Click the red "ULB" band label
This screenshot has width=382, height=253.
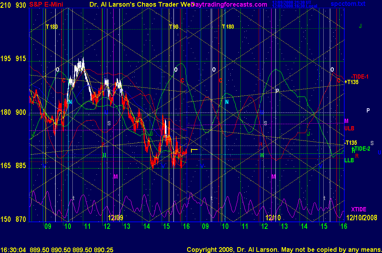click(x=349, y=128)
